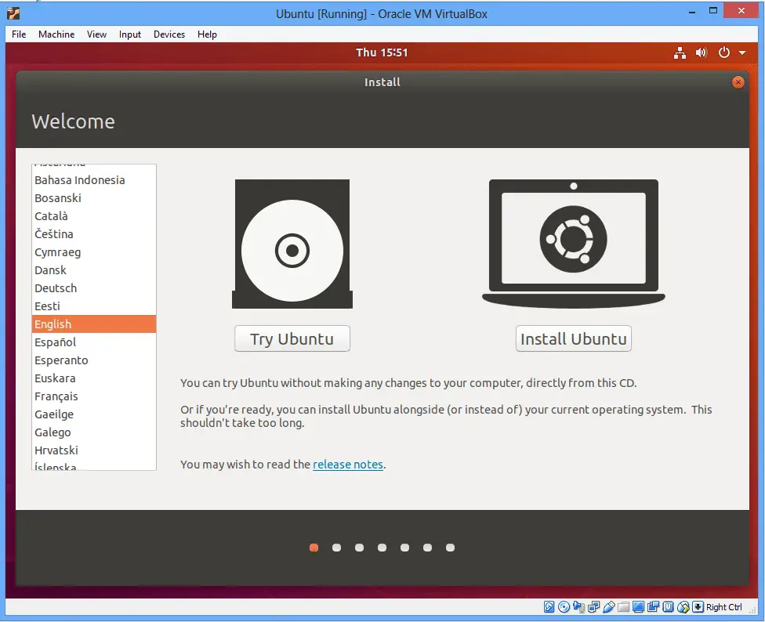Click the keyboard capture arrow icon
This screenshot has width=765, height=622.
pos(698,607)
